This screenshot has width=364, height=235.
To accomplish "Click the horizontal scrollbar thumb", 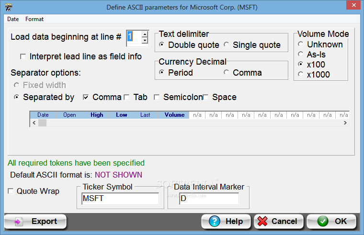I will coord(42,123).
